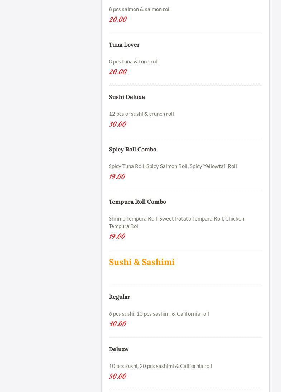Image resolution: width=281 pixels, height=392 pixels.
Task: Click the Deluxe title under Sushi & Sashimi
Action: 118,349
